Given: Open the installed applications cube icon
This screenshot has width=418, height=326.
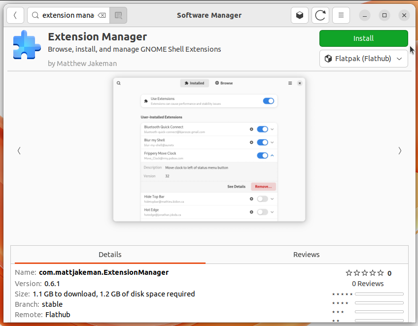Looking at the screenshot, I should coord(300,15).
